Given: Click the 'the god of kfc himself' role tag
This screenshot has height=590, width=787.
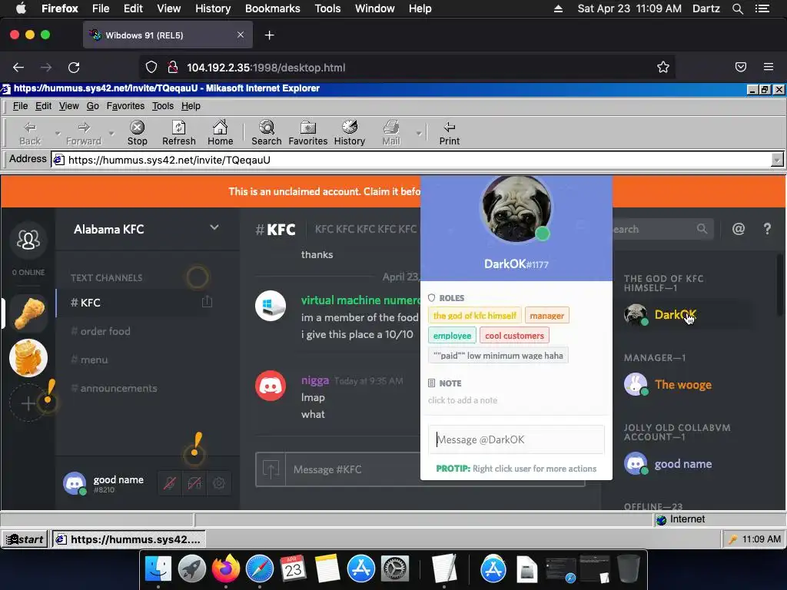Looking at the screenshot, I should tap(474, 316).
